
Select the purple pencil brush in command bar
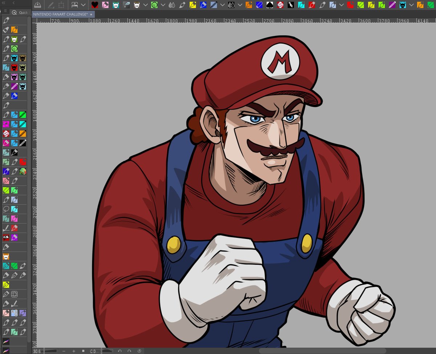pos(392,5)
